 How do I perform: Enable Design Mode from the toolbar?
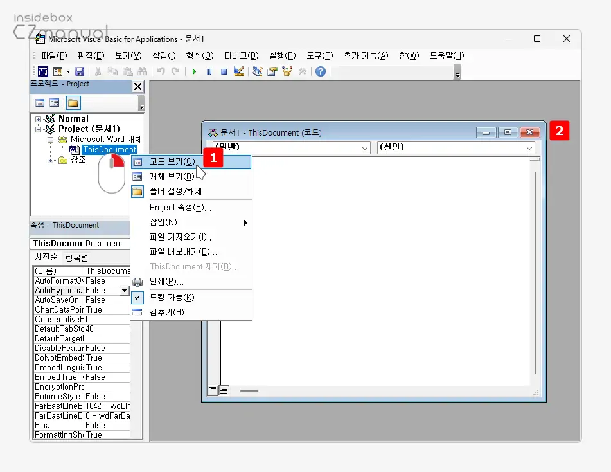238,71
